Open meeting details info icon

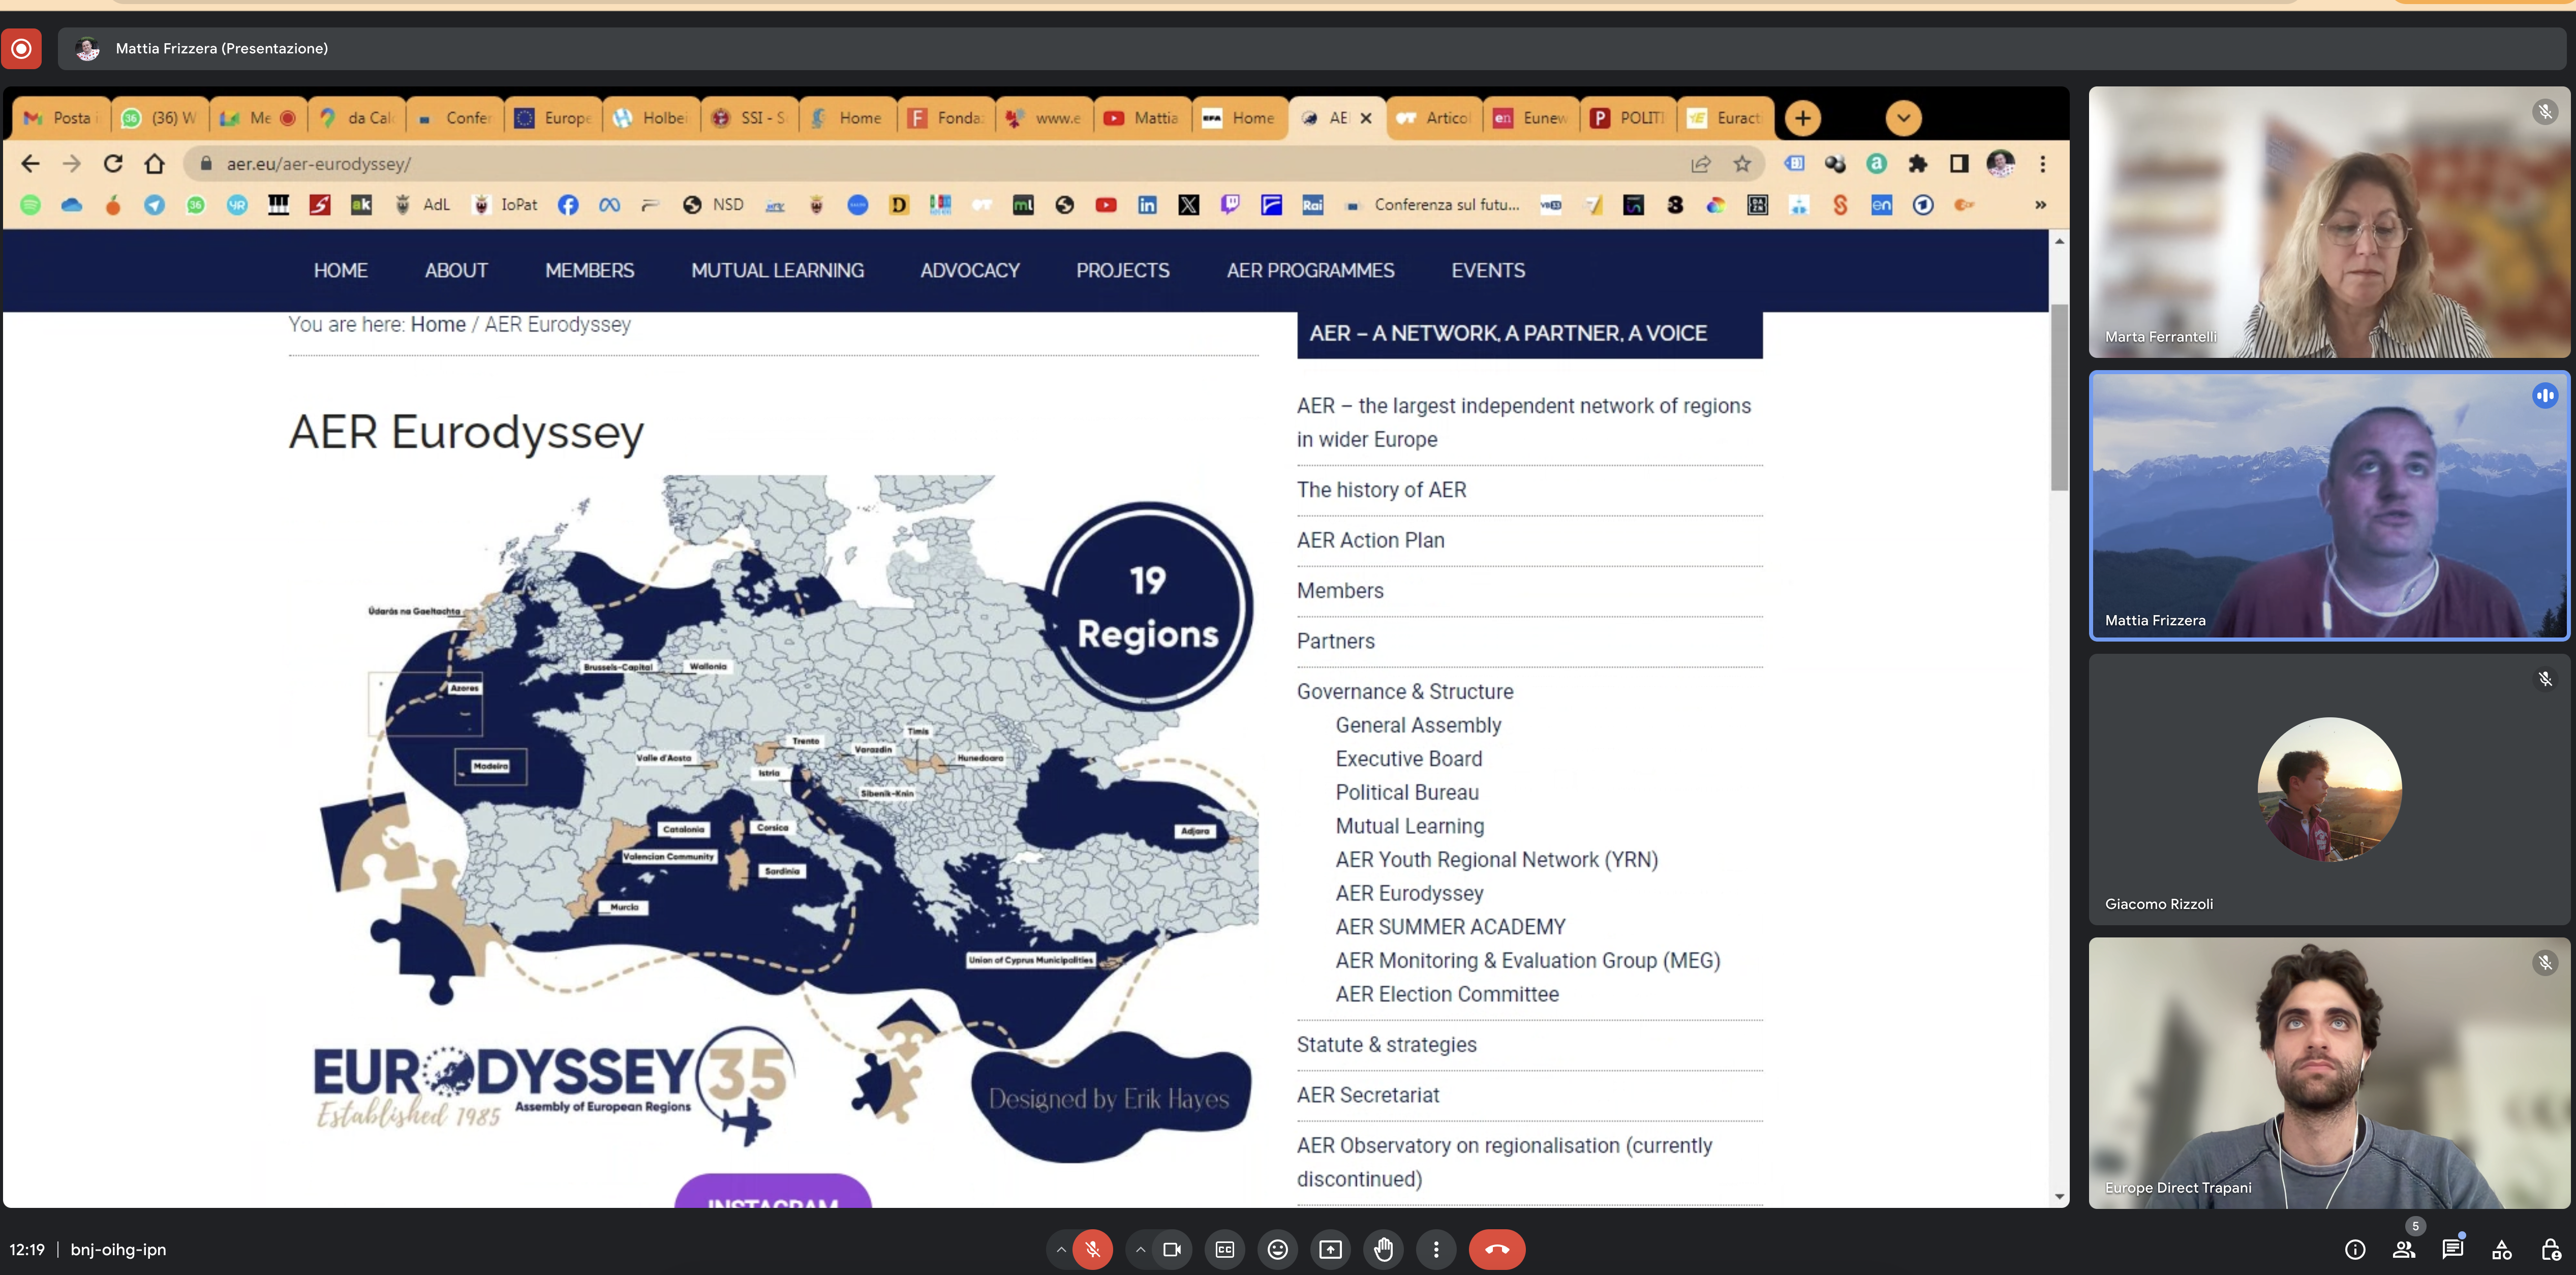[2355, 1249]
